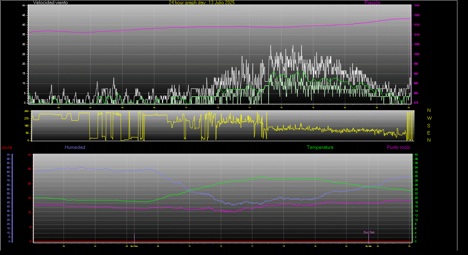This screenshot has height=255, width=468.
Task: Click the 360 value on the wind direction axis
Action: point(26,112)
